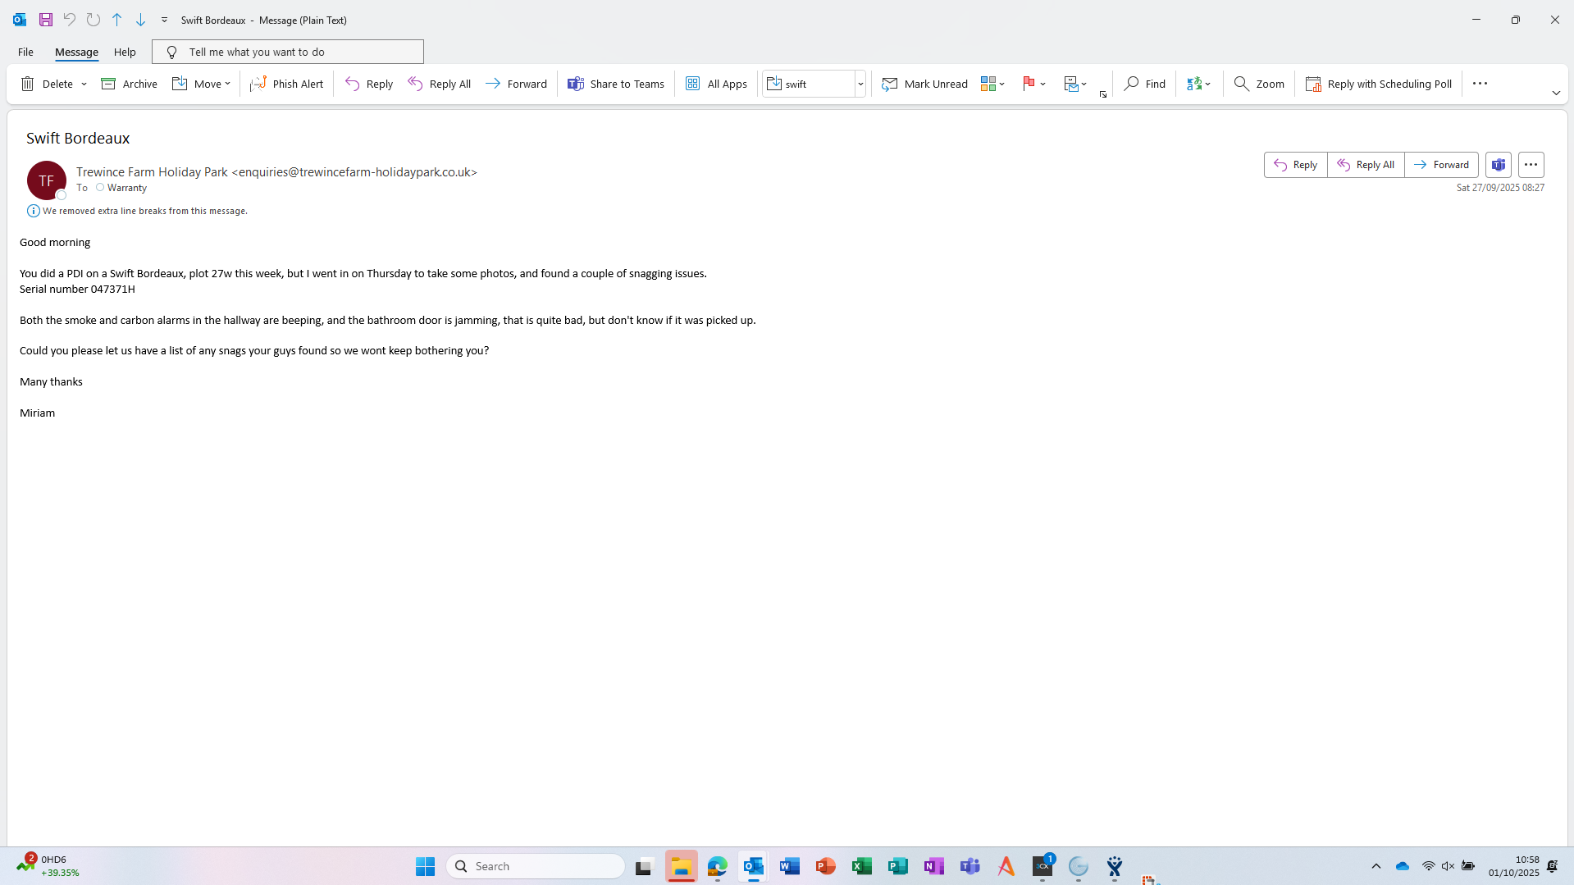Move the message to the 'swift' quick step folder

(809, 84)
